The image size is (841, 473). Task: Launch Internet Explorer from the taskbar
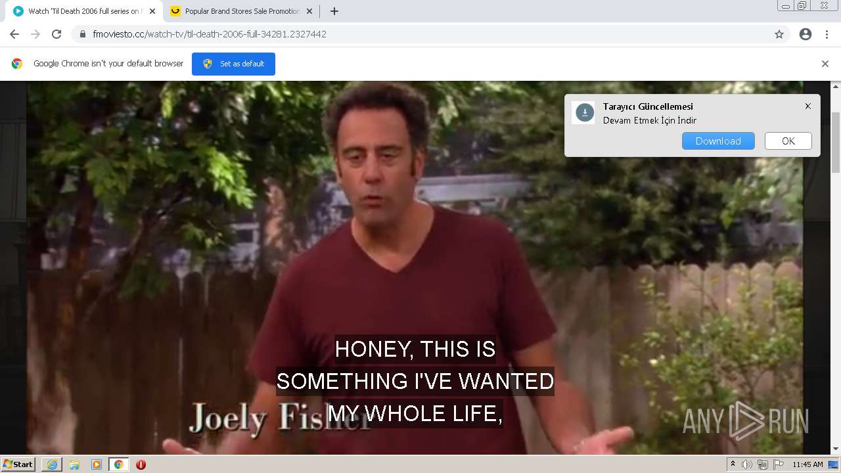(x=52, y=464)
